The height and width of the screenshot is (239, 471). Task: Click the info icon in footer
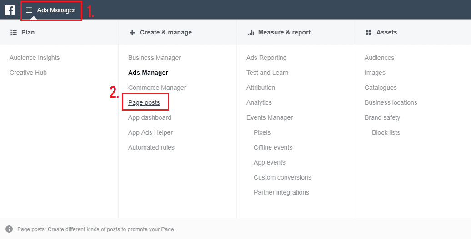9,229
